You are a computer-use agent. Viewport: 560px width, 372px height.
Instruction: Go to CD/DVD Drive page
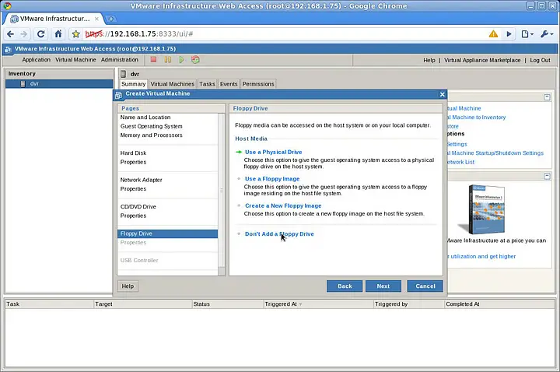138,206
